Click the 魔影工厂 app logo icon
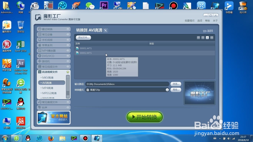 38,17
